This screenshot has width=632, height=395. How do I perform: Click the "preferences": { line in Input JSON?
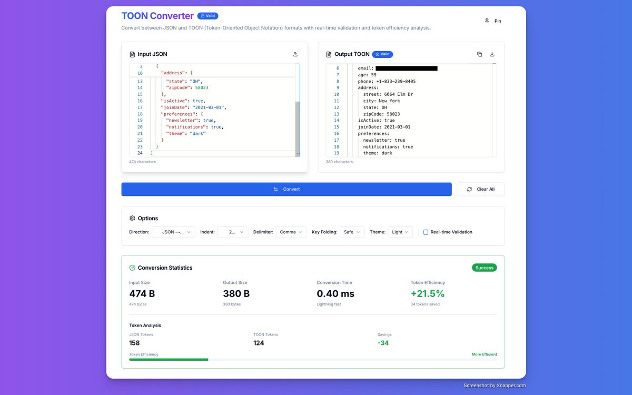(182, 114)
